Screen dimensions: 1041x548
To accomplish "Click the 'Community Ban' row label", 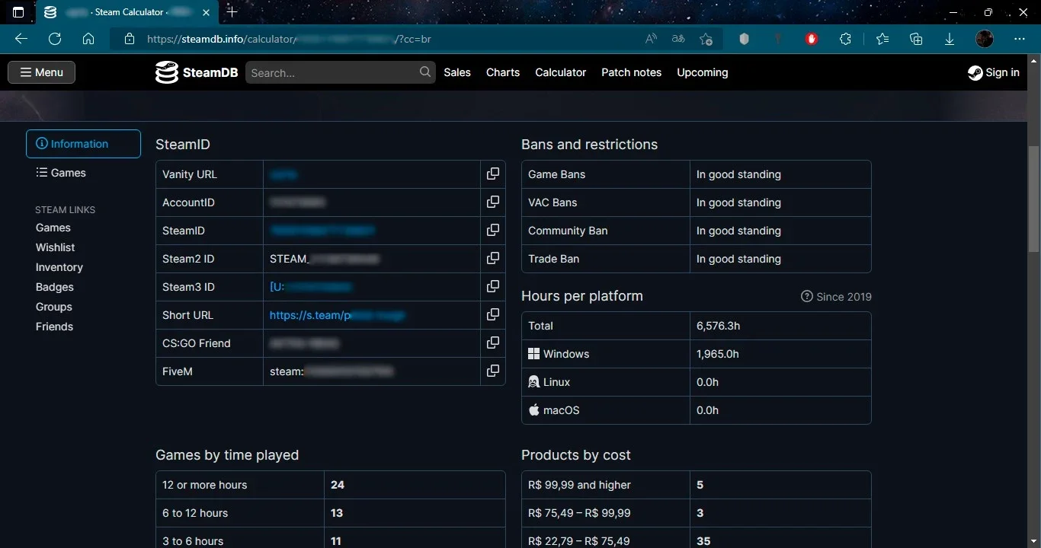I will click(x=568, y=231).
